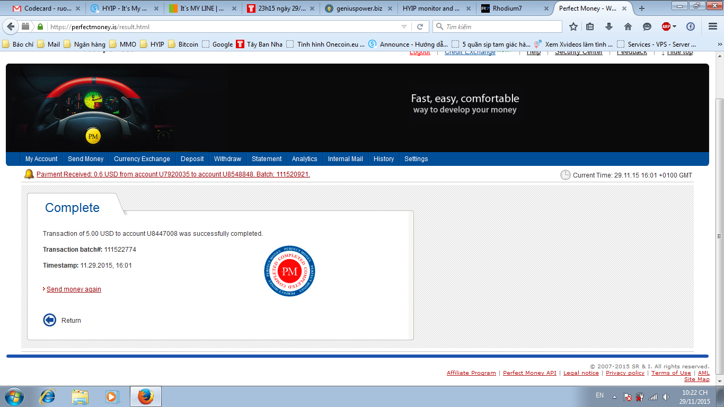The width and height of the screenshot is (724, 407).
Task: Open the Terms of Use footer link
Action: (671, 373)
